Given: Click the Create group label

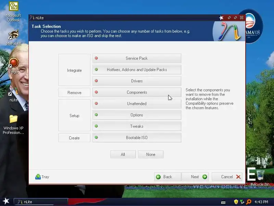Looking at the screenshot, I should tap(74, 138).
